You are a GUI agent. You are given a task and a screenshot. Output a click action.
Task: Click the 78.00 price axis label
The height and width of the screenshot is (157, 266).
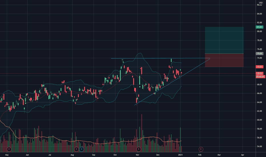[x=259, y=41]
